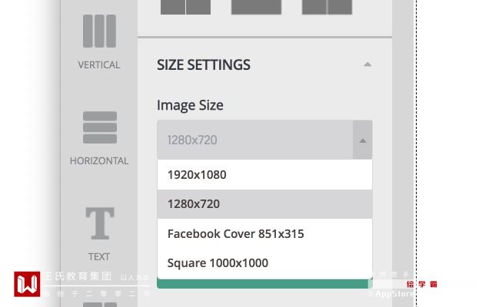Image resolution: width=492 pixels, height=307 pixels.
Task: Collapse the Size Settings section arrow
Action: [367, 64]
